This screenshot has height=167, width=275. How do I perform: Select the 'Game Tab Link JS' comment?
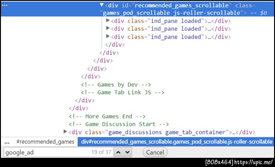click(122, 92)
